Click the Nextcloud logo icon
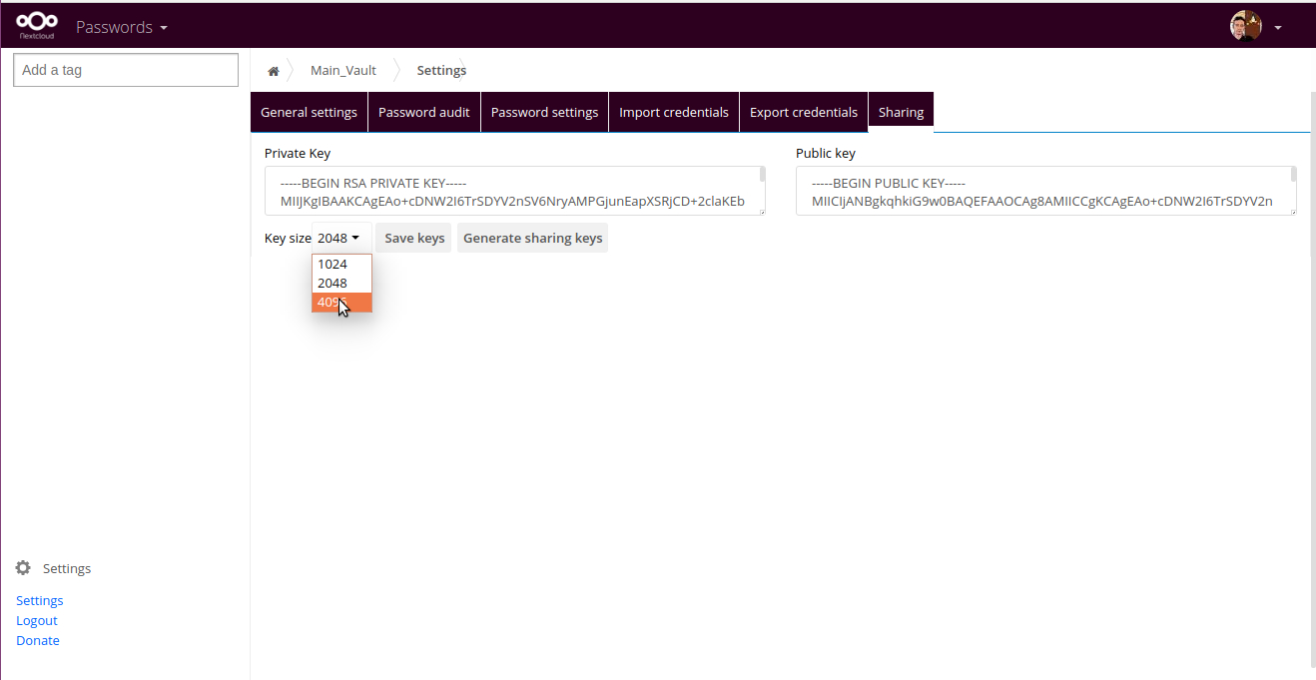The height and width of the screenshot is (680, 1316). coord(37,24)
